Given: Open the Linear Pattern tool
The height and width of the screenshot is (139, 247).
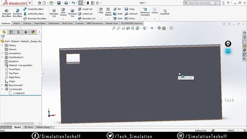Looking at the screenshot, I should (108, 12).
